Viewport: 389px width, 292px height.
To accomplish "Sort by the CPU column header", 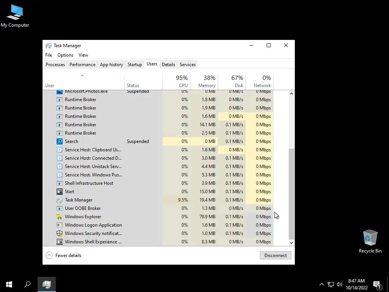I will coord(176,82).
